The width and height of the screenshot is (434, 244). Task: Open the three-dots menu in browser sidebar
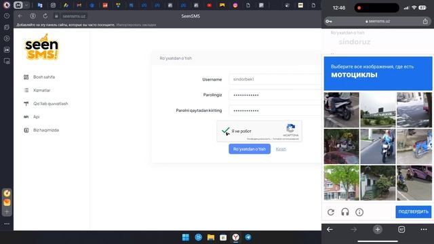tap(7, 224)
